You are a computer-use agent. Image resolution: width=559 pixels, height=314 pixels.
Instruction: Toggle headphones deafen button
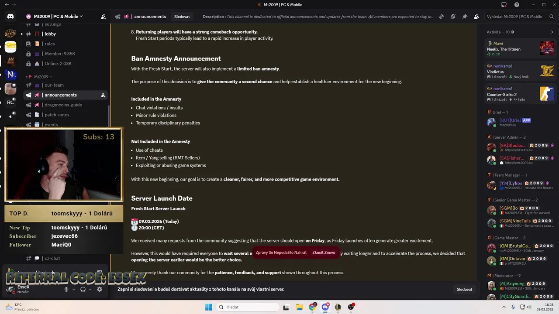(x=83, y=289)
